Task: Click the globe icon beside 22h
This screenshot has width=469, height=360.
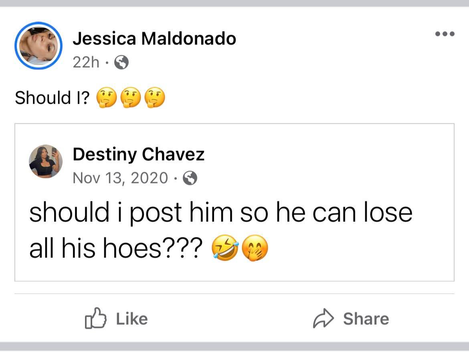Action: 121,62
